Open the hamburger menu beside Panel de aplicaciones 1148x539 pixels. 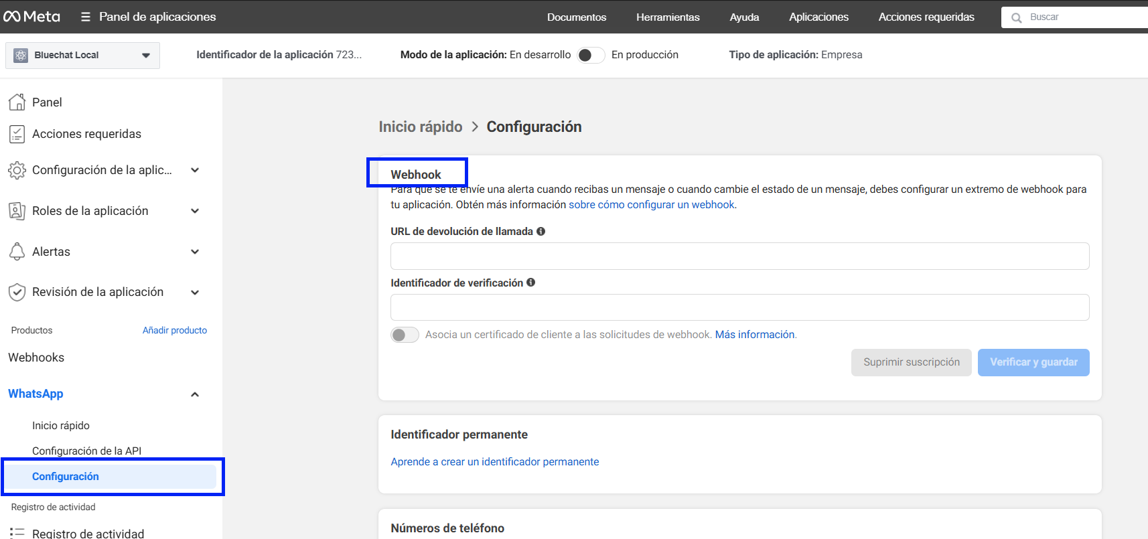(85, 17)
